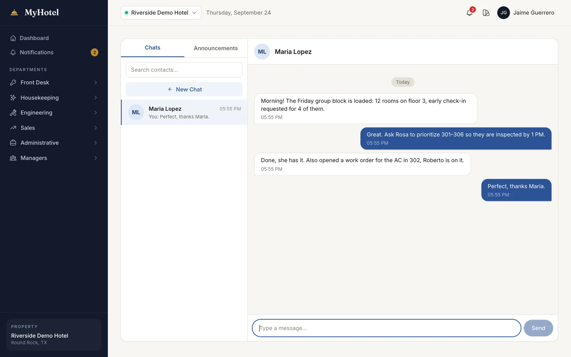571x357 pixels.
Task: Click the theme icon beside the bell
Action: coord(486,13)
